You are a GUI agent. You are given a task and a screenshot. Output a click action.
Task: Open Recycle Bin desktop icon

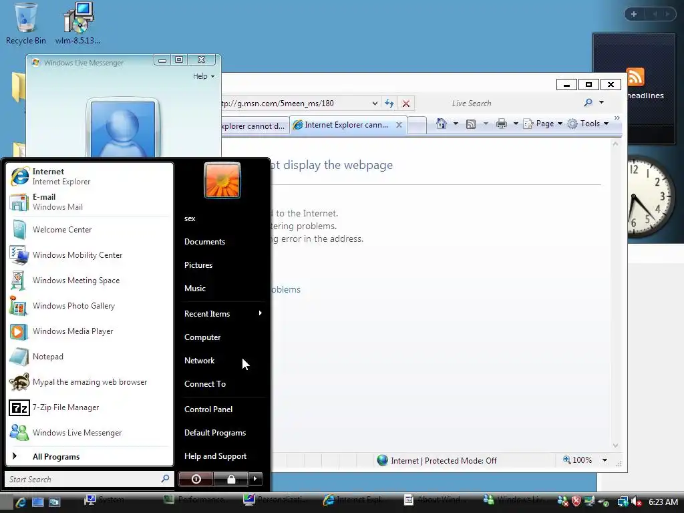coord(26,24)
